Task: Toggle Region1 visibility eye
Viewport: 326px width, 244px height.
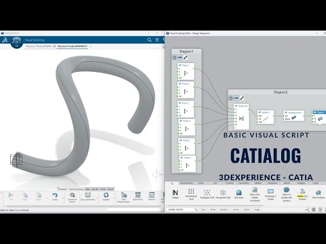Action: [x=180, y=58]
